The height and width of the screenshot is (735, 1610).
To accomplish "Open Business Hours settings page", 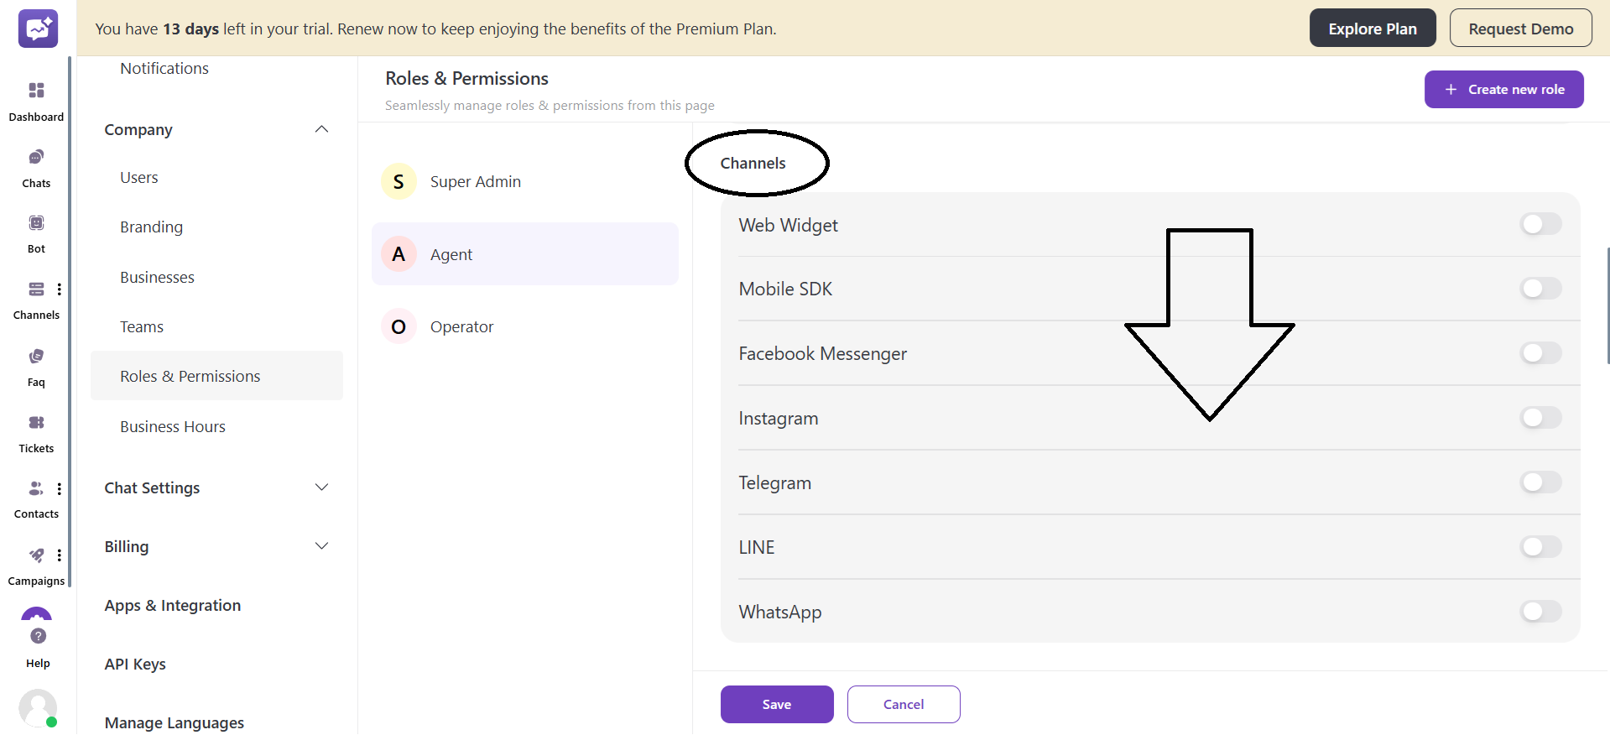I will click(x=173, y=426).
